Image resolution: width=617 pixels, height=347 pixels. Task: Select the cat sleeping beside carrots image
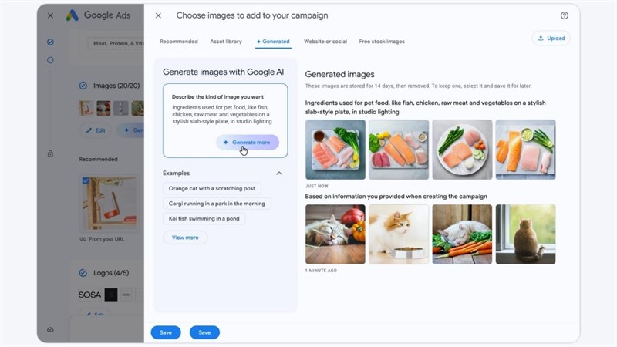point(462,234)
